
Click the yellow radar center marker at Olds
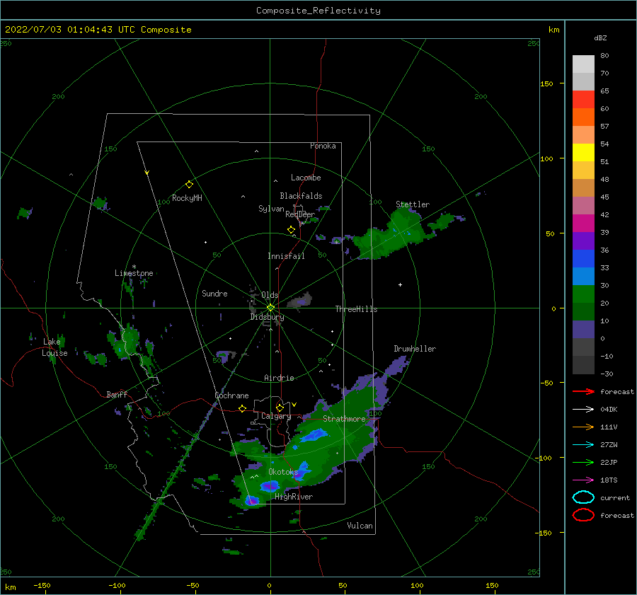[270, 308]
